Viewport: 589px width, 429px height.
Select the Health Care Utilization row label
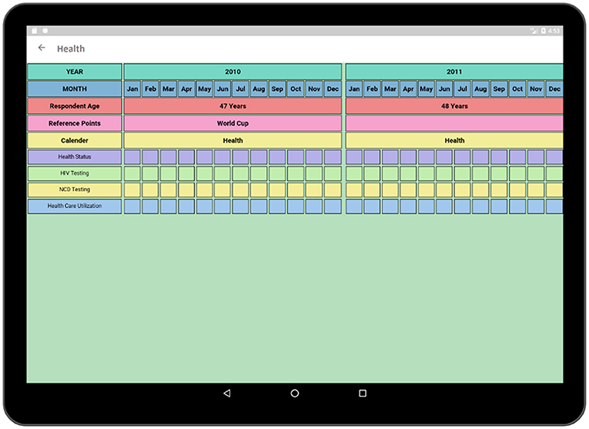coord(75,206)
